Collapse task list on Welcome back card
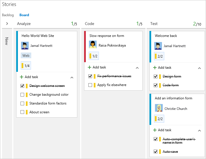The width and height of the screenshot is (206, 159). point(199,68)
